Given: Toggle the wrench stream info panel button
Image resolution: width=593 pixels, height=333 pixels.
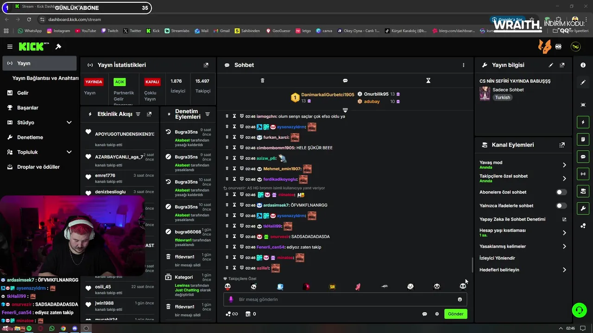Looking at the screenshot, I should (x=583, y=209).
